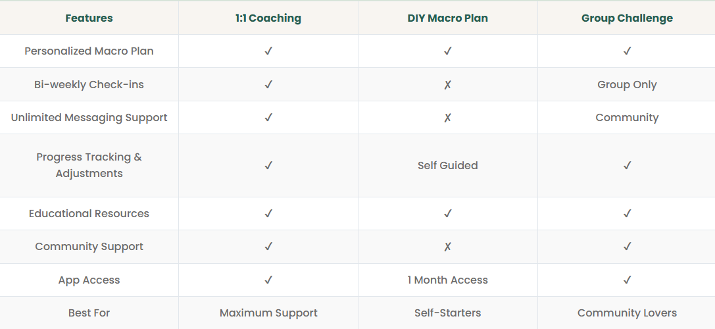Click checkmark for 1:1 Coaching Unlimited Messaging
This screenshot has height=329, width=715.
(x=268, y=118)
